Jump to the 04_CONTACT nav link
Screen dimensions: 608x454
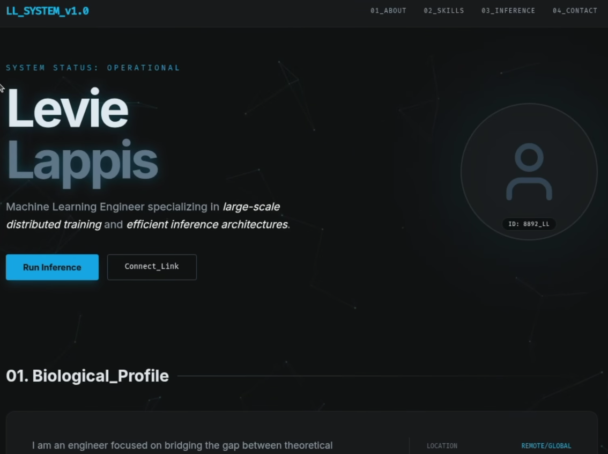575,11
